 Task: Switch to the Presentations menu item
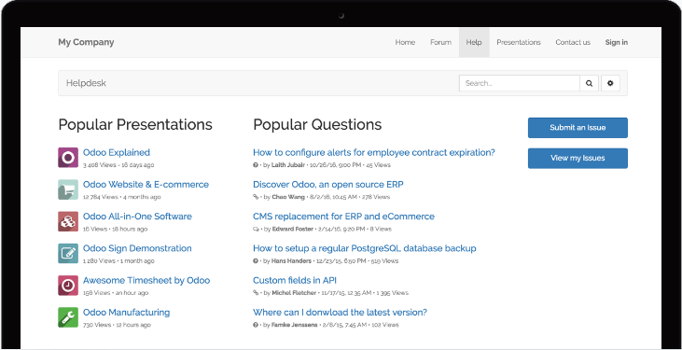pyautogui.click(x=519, y=42)
